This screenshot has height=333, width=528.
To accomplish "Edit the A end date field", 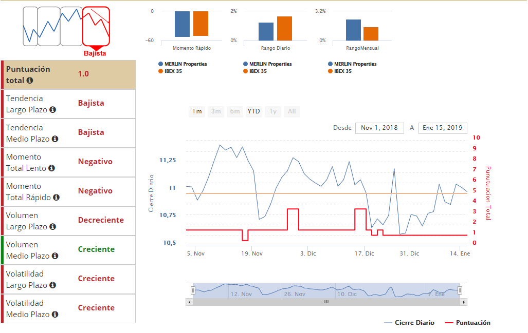I will tap(443, 128).
